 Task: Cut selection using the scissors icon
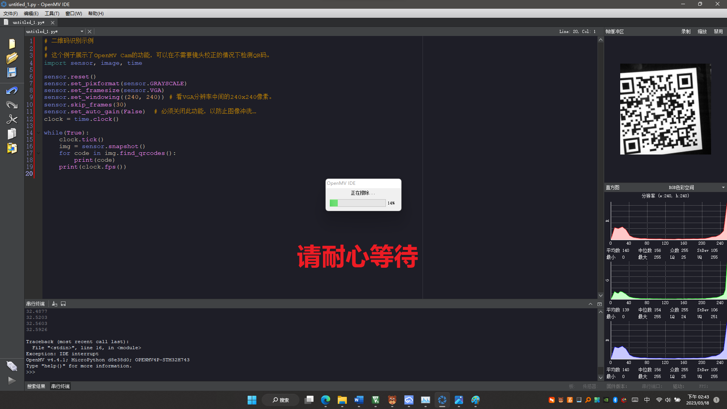pos(12,119)
